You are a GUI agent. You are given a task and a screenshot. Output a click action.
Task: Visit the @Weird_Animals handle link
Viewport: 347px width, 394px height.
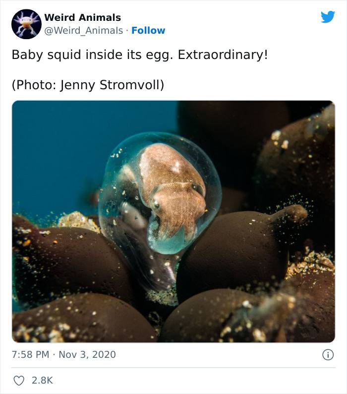(x=84, y=30)
